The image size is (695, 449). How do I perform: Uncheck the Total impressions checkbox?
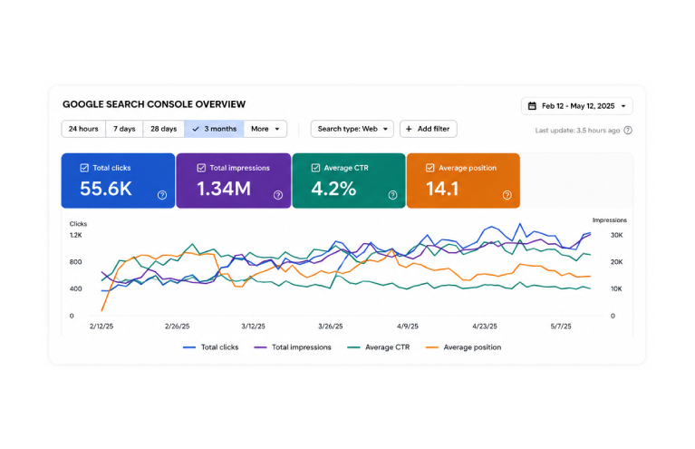201,168
